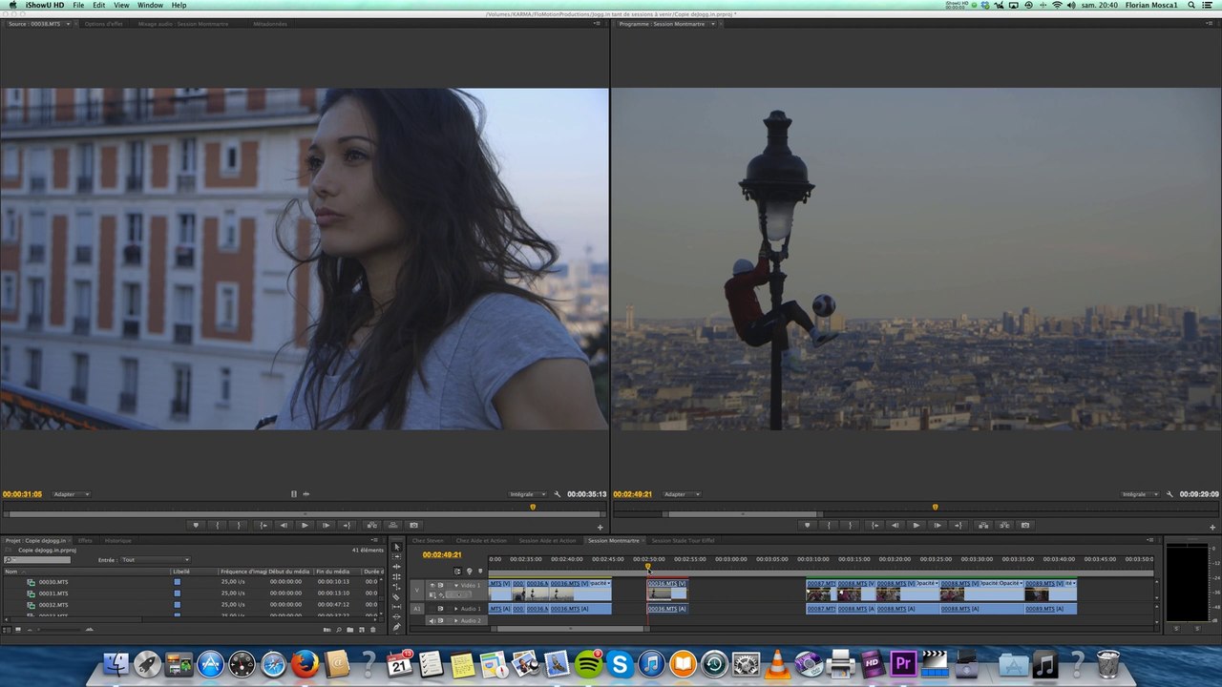This screenshot has height=687, width=1222.
Task: Open Program monitor zoom level Adapter dropdown
Action: click(683, 494)
